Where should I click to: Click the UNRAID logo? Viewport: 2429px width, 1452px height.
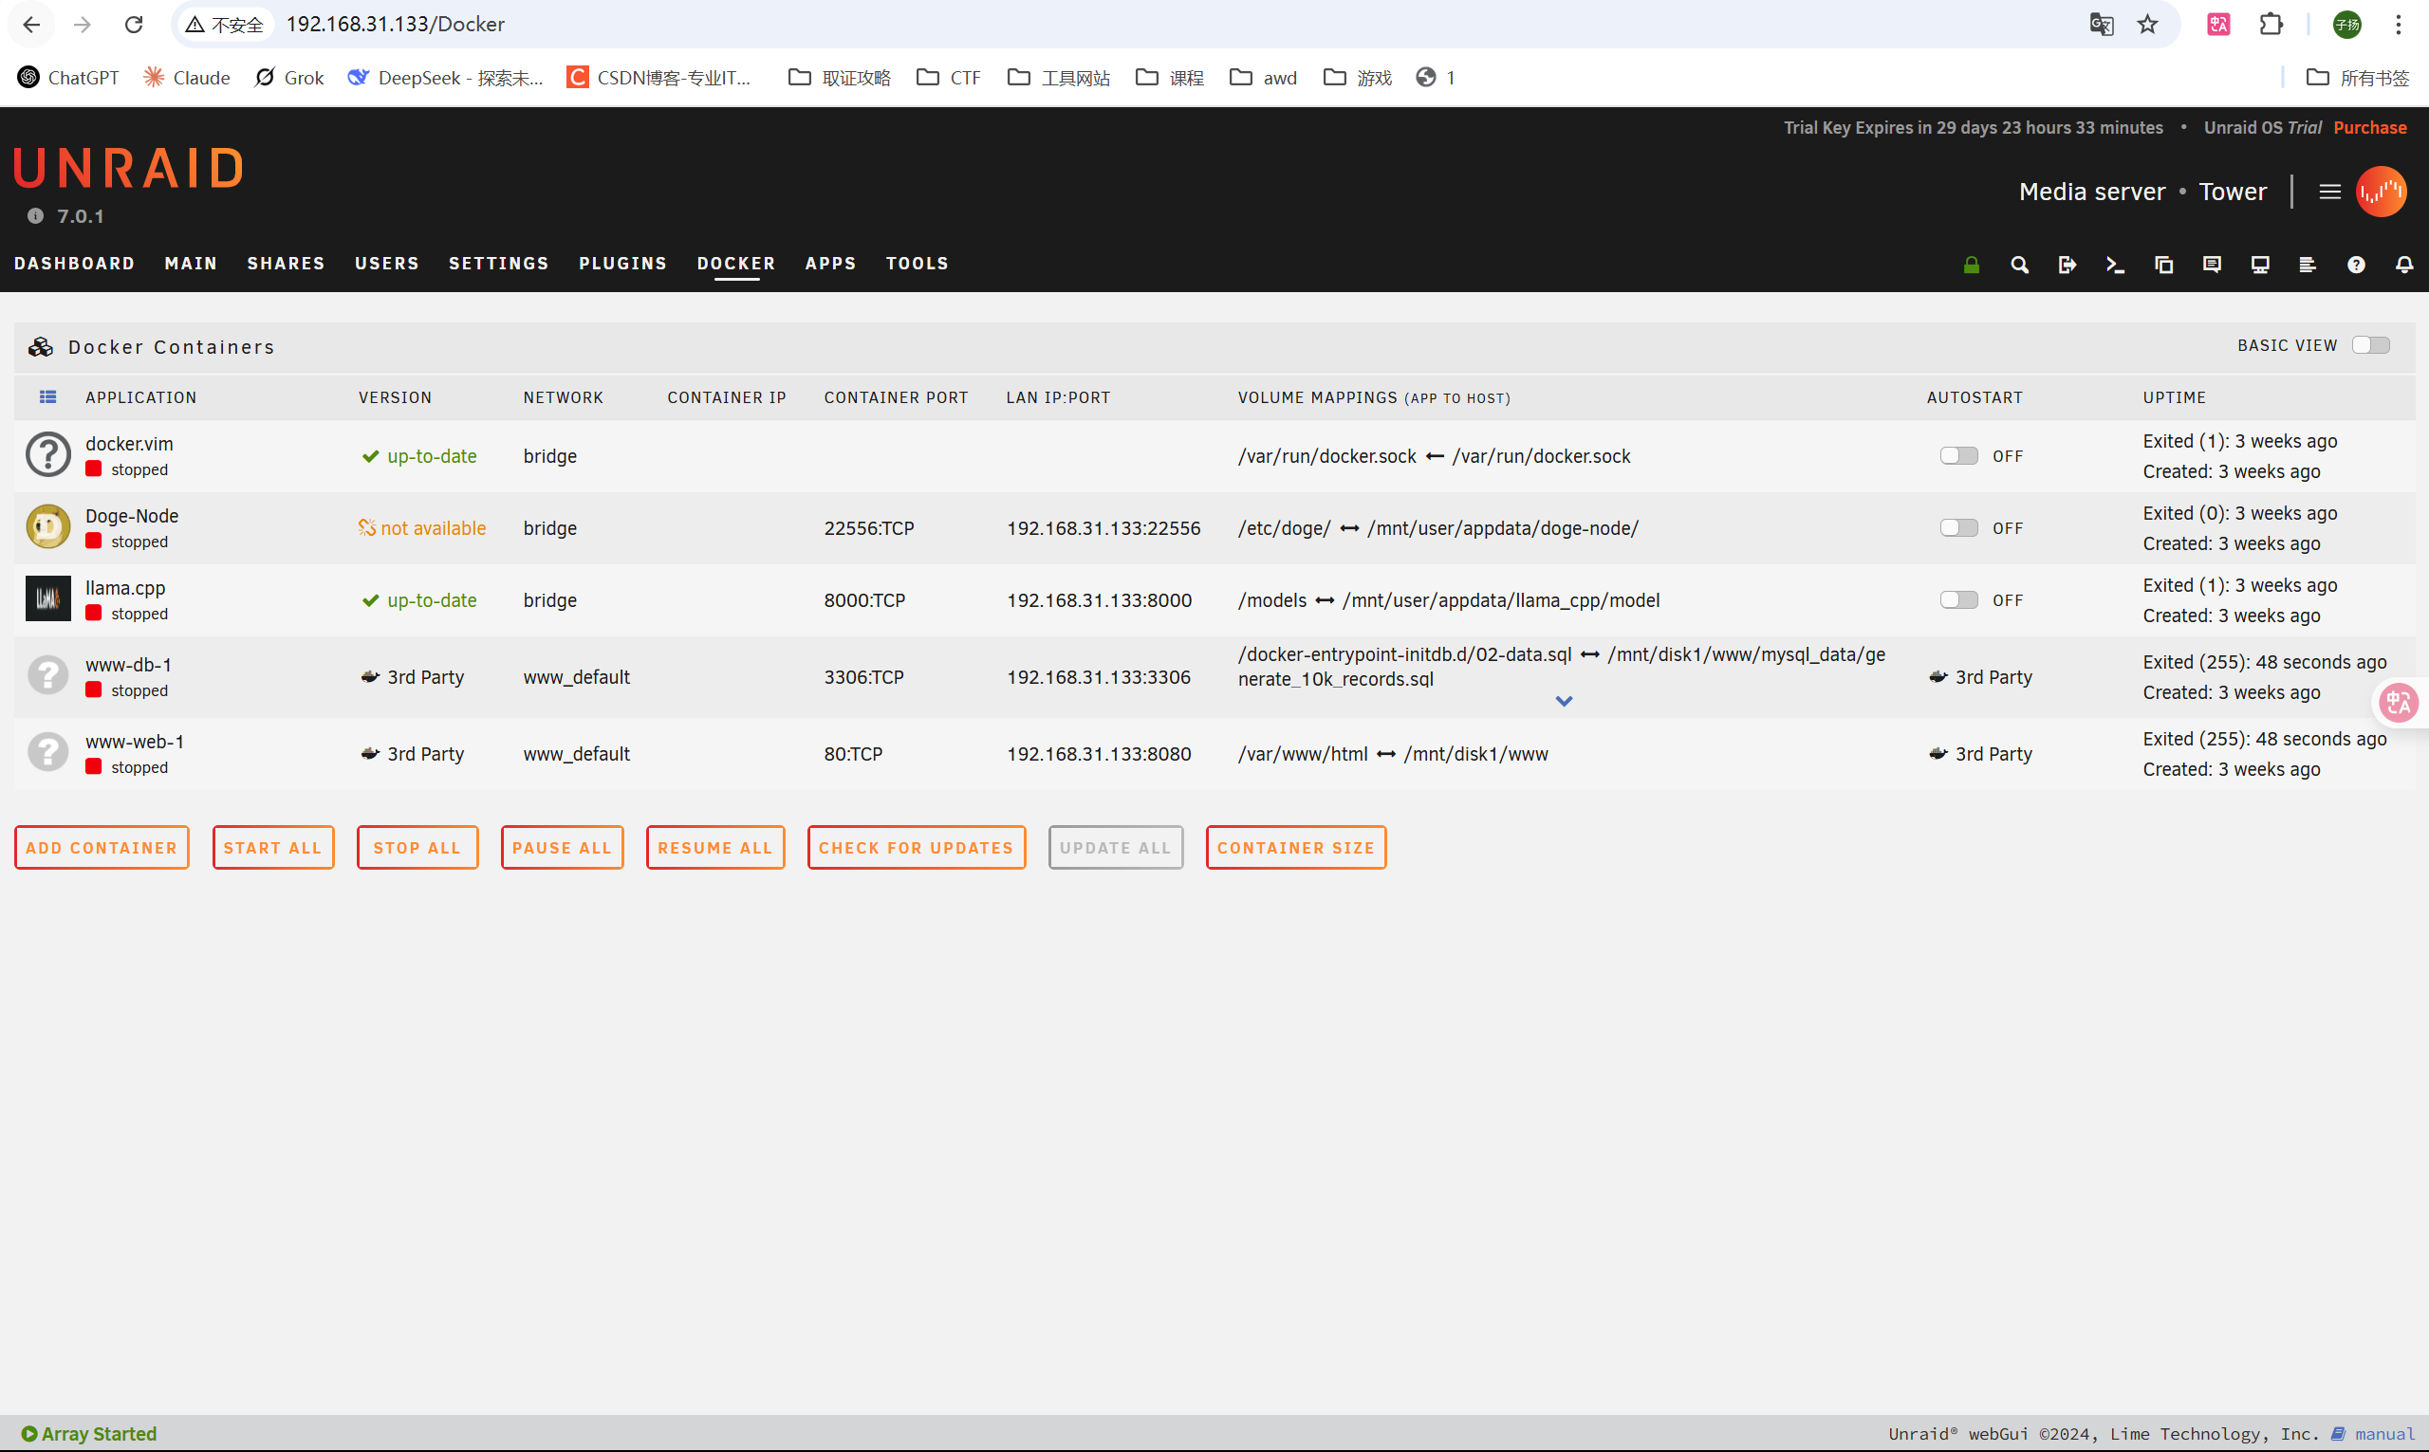[128, 167]
